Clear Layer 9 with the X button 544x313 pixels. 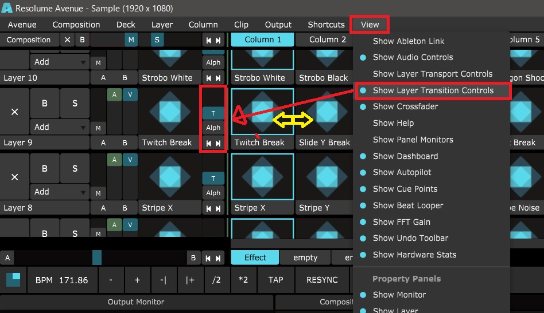pyautogui.click(x=14, y=112)
